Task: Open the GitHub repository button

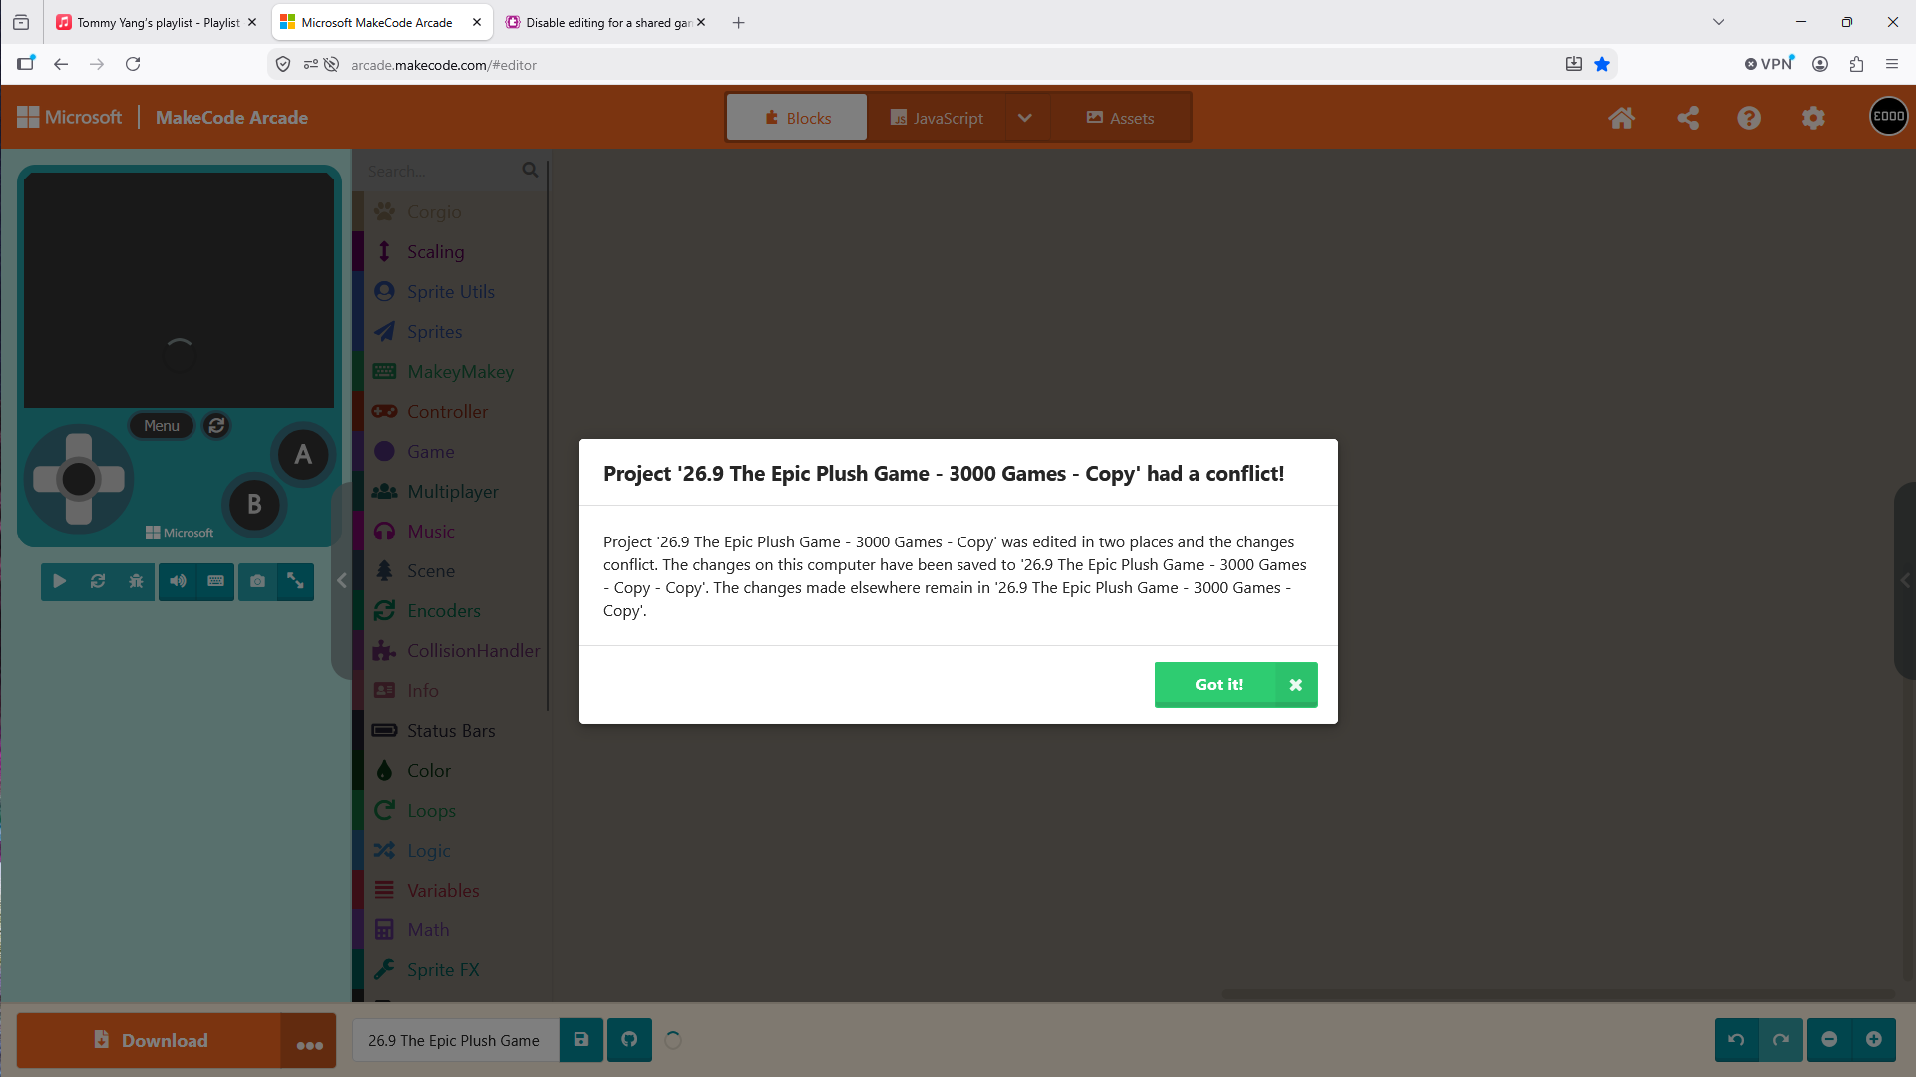Action: click(x=629, y=1041)
